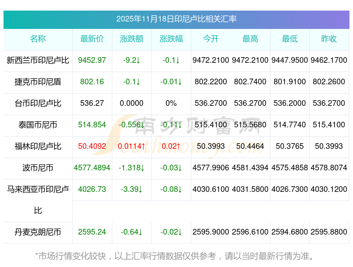This screenshot has width=353, height=267.
Task: Click the 名称 column header
Action: coord(38,39)
